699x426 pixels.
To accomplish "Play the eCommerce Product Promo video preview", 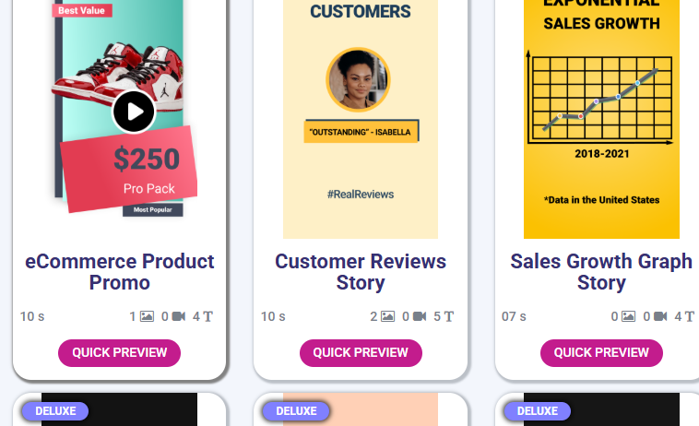I will [x=135, y=112].
